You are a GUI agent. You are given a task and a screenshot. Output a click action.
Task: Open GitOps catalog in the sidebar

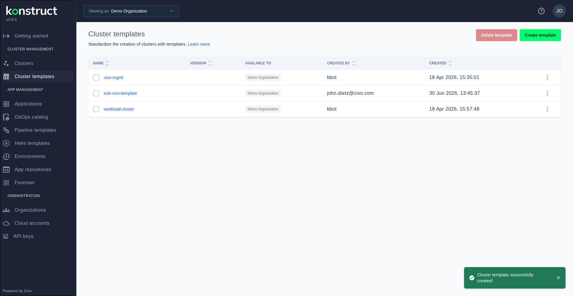tap(38, 117)
